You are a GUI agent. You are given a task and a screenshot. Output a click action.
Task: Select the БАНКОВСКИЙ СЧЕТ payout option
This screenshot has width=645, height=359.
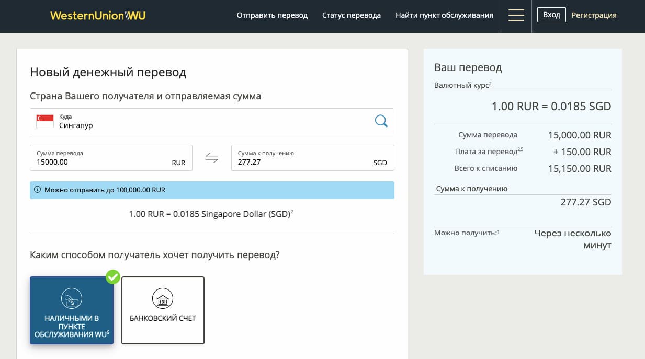point(162,310)
